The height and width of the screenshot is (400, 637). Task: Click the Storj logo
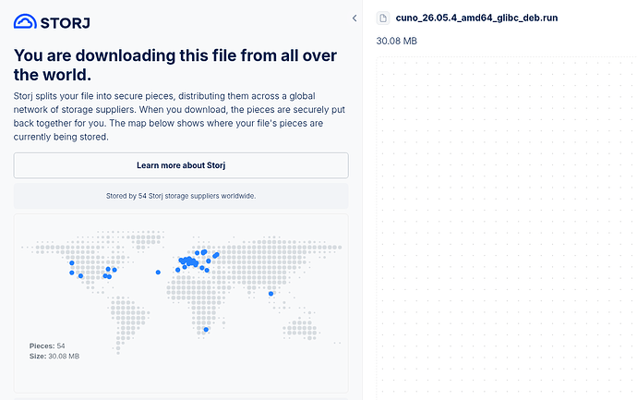coord(52,22)
